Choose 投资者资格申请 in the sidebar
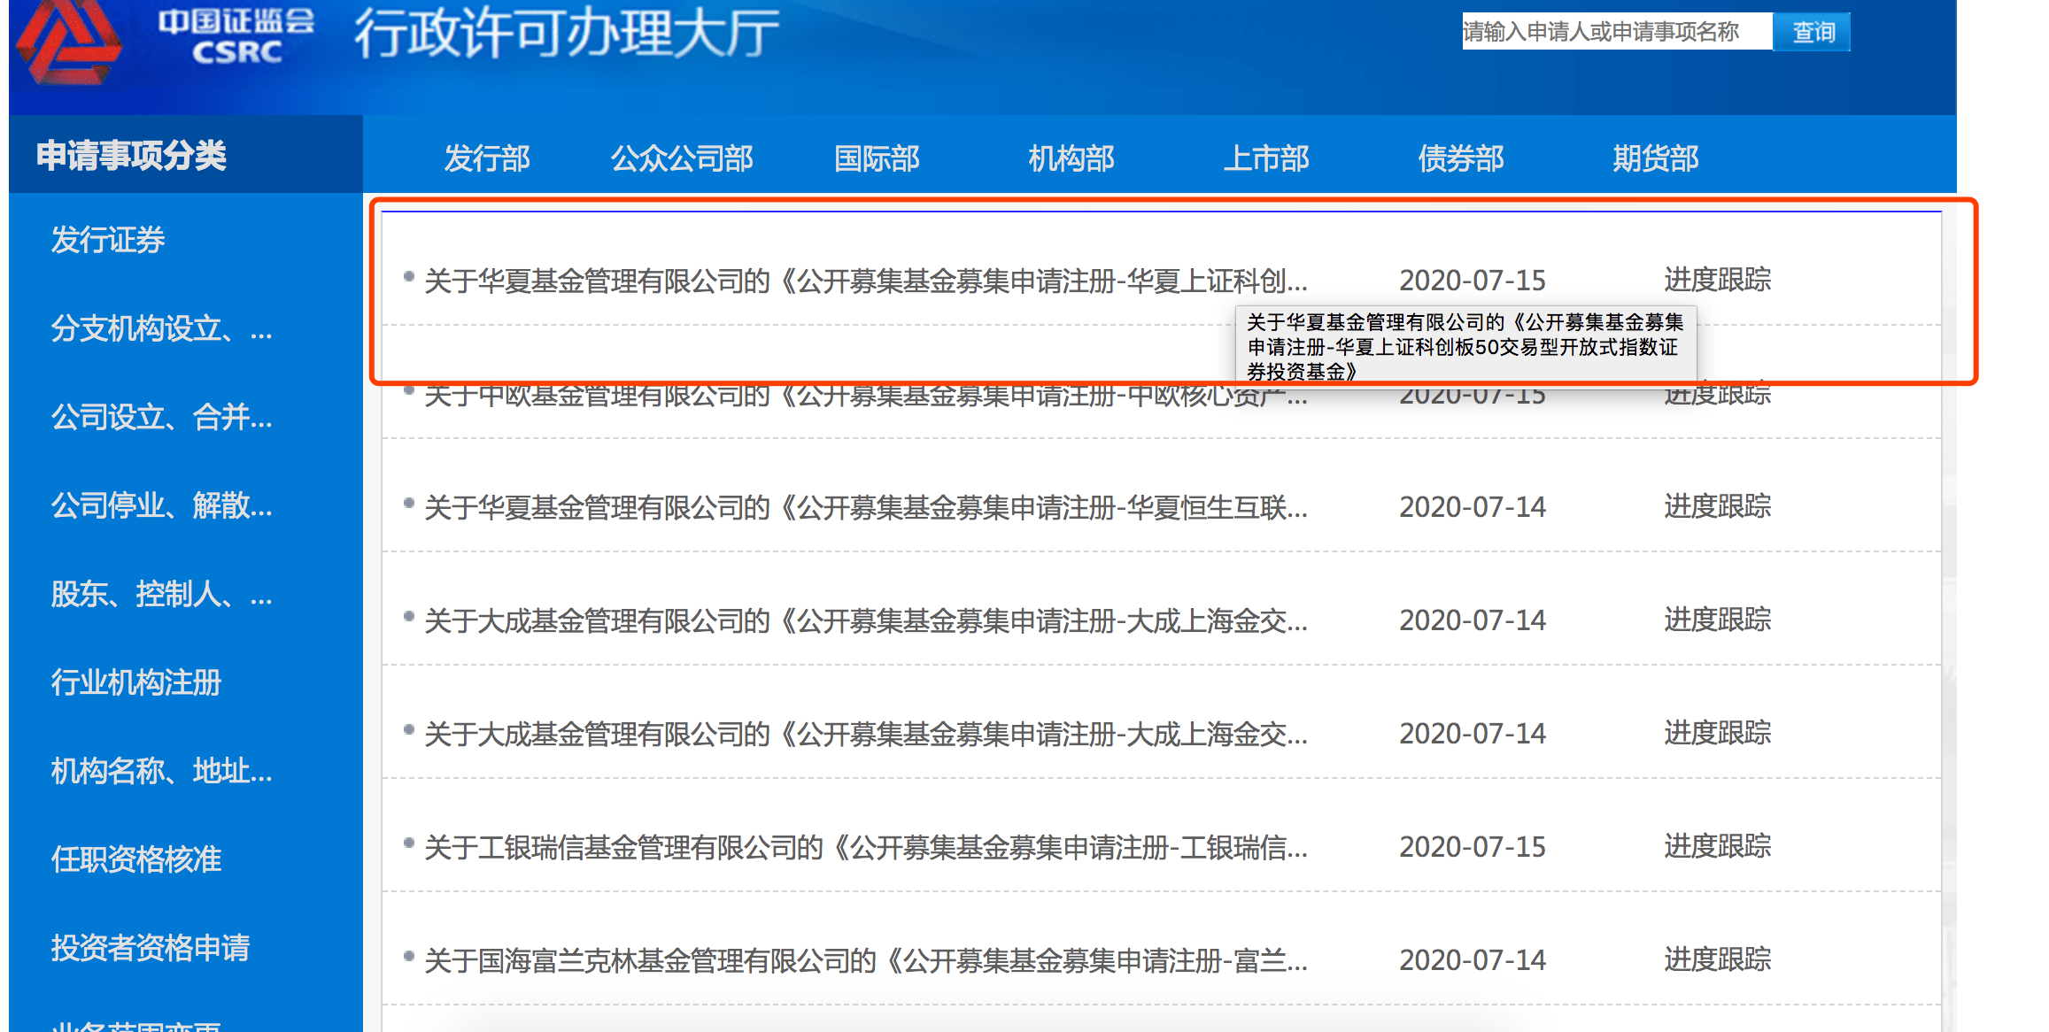This screenshot has height=1032, width=2049. click(x=151, y=948)
